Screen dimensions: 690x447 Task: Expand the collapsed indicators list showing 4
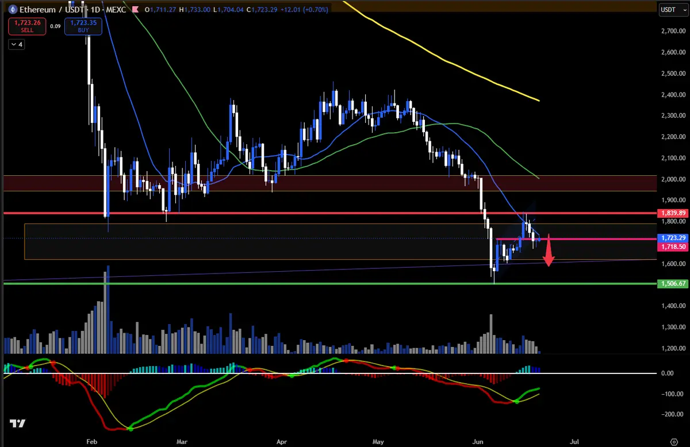[16, 44]
